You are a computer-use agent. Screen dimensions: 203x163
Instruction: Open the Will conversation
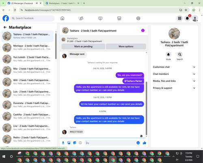(28, 82)
